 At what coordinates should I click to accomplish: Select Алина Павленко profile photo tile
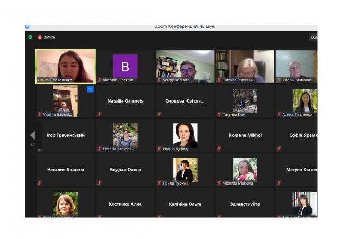pos(305,101)
